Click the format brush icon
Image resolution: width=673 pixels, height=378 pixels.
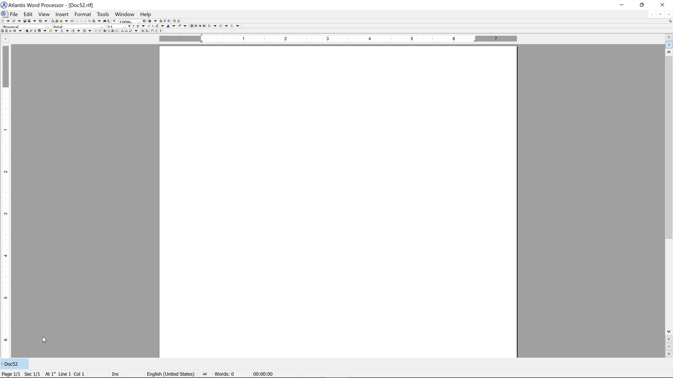[x=180, y=26]
